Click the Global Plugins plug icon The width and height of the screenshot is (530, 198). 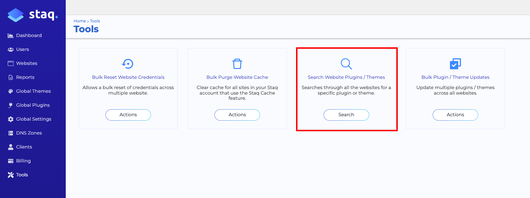click(x=11, y=105)
